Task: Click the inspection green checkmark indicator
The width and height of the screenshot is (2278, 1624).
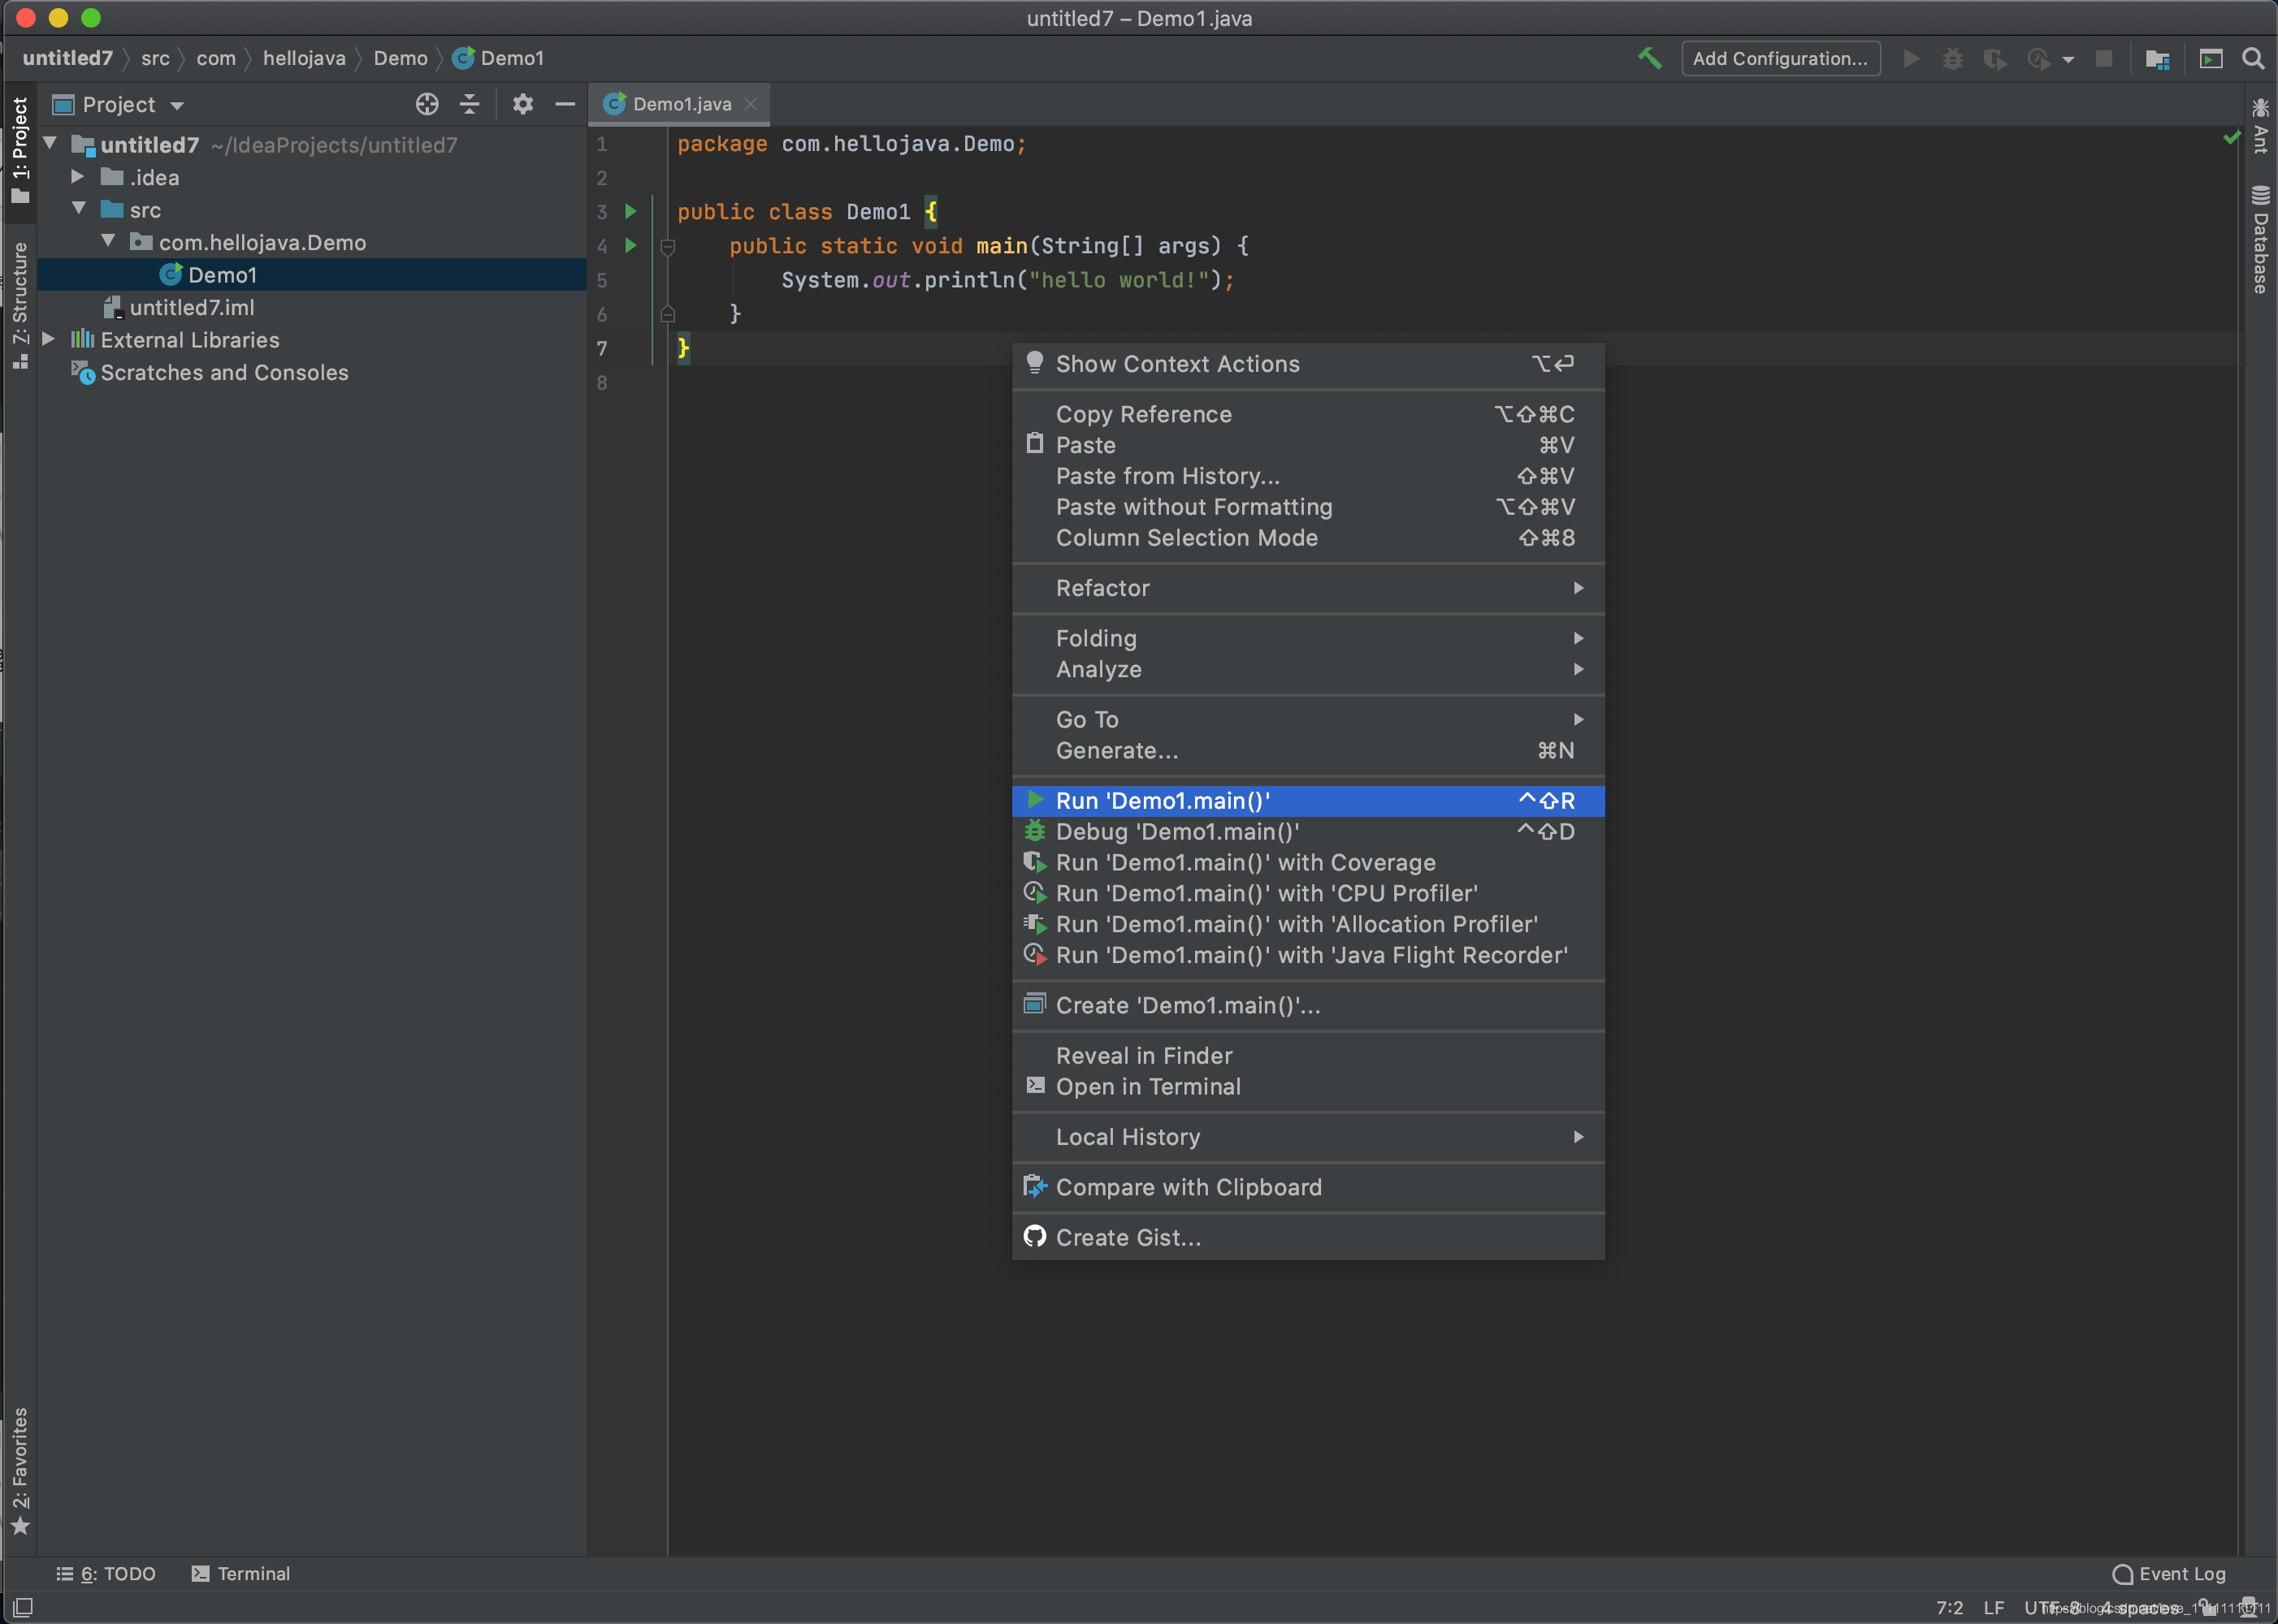Action: [2231, 137]
